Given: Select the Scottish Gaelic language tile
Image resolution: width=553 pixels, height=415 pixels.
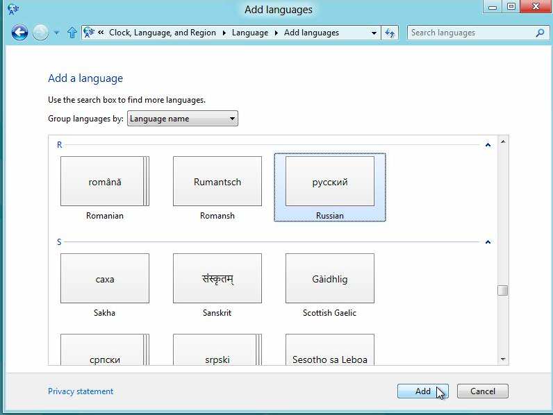Looking at the screenshot, I should 330,279.
